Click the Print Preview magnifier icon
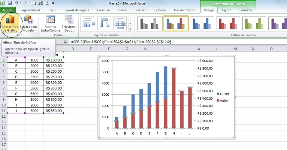287x150 pixels. coord(47,3)
